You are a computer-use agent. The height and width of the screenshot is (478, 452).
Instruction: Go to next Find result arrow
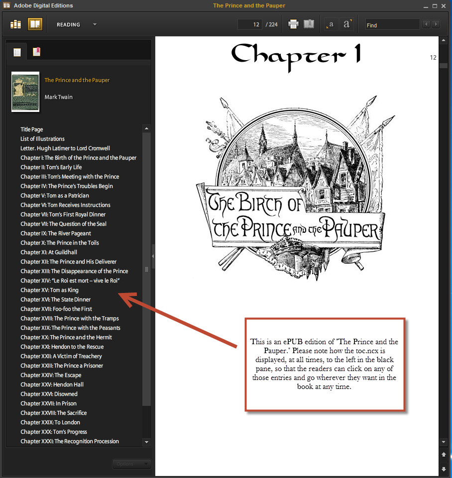click(x=436, y=24)
